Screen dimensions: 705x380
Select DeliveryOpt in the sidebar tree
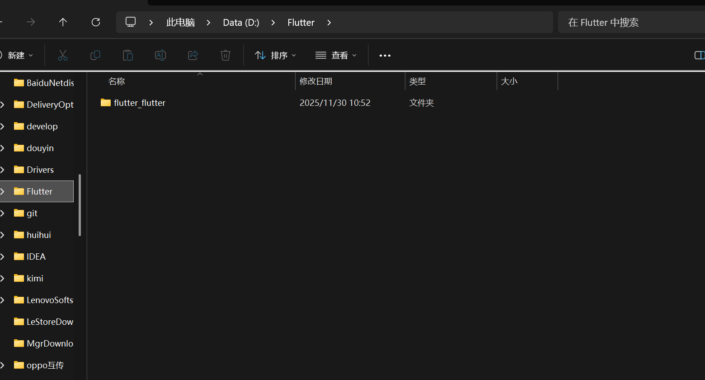(50, 104)
